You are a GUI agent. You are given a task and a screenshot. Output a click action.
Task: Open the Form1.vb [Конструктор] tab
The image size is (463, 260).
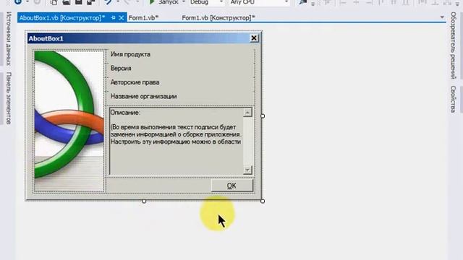tap(218, 17)
